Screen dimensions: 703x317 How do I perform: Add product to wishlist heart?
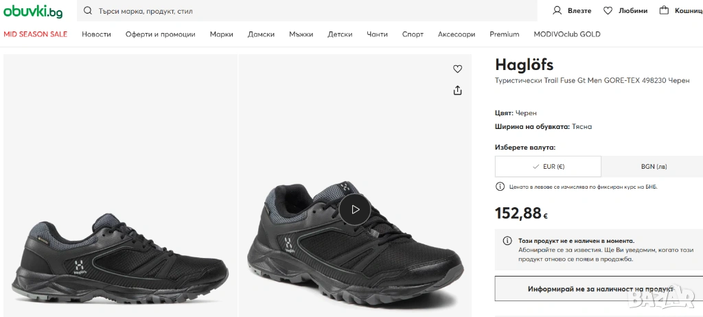(x=458, y=69)
